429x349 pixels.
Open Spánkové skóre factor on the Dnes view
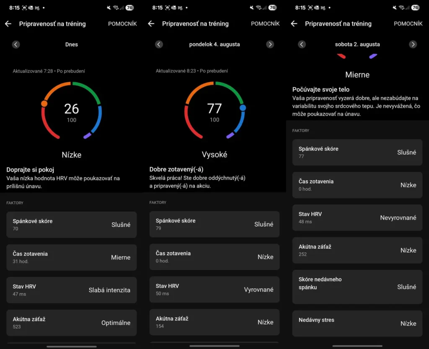pos(71,224)
